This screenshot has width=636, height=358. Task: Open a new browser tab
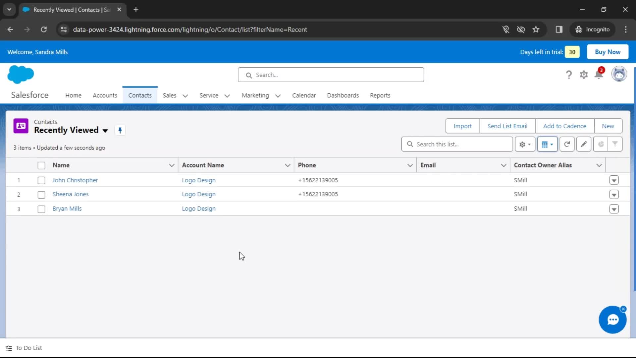(x=136, y=10)
